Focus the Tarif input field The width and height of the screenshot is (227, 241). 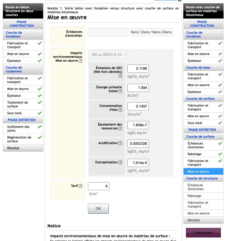point(99,186)
